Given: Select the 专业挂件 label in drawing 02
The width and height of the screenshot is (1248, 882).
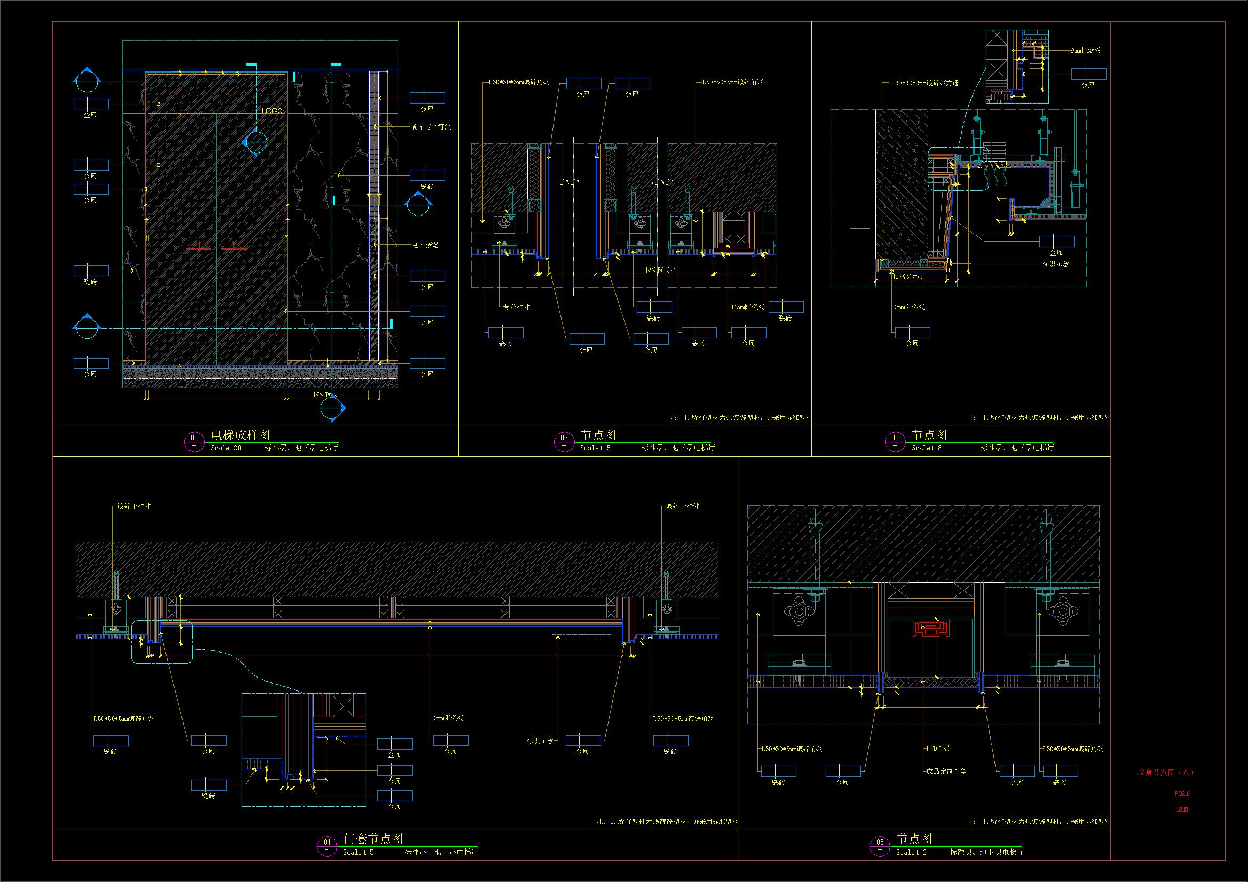Looking at the screenshot, I should [516, 307].
